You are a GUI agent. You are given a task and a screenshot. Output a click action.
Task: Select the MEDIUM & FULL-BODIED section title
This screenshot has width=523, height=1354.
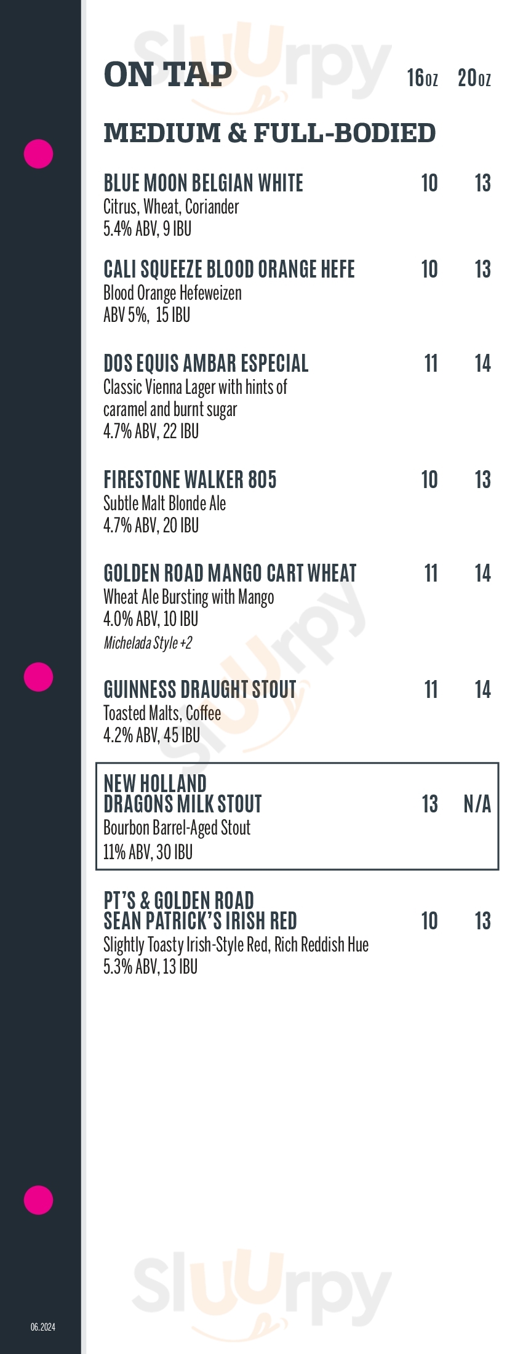coord(269,133)
